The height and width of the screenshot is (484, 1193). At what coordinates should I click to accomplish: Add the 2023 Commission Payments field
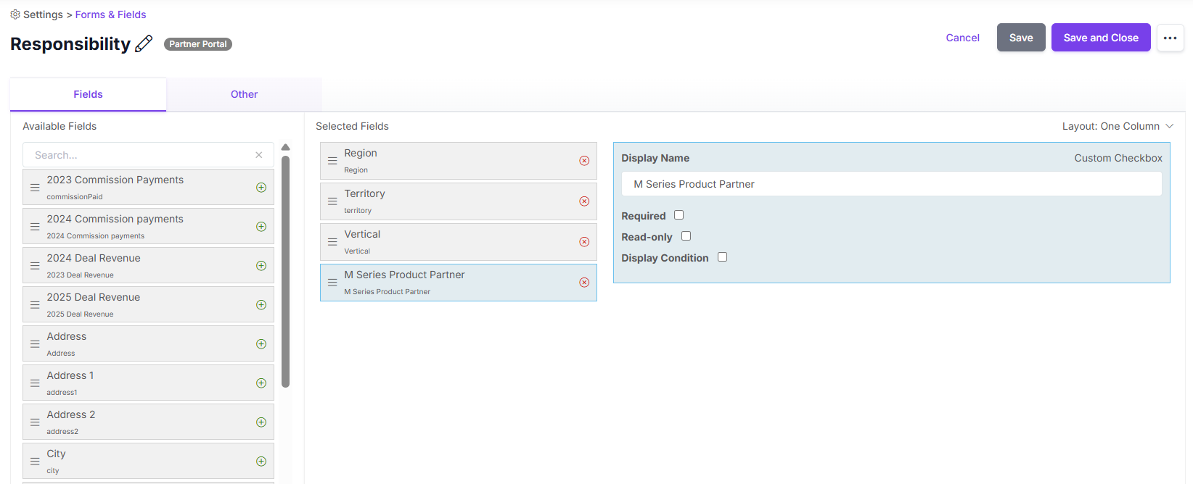click(261, 188)
